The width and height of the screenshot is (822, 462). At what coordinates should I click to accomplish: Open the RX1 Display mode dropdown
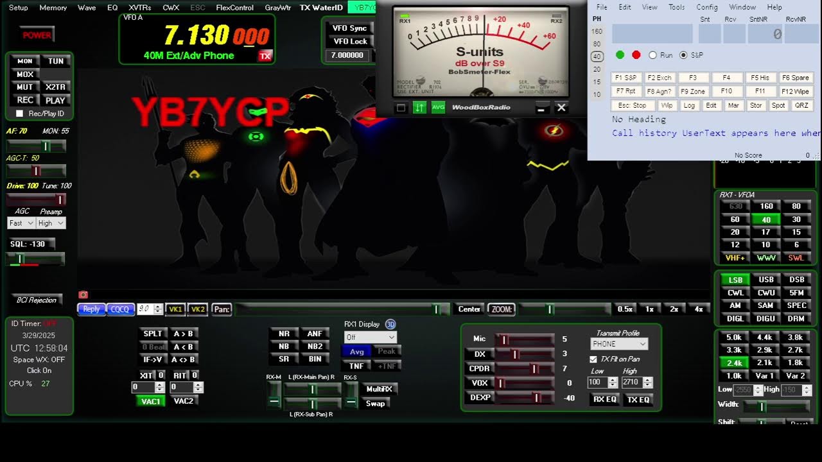pyautogui.click(x=371, y=338)
